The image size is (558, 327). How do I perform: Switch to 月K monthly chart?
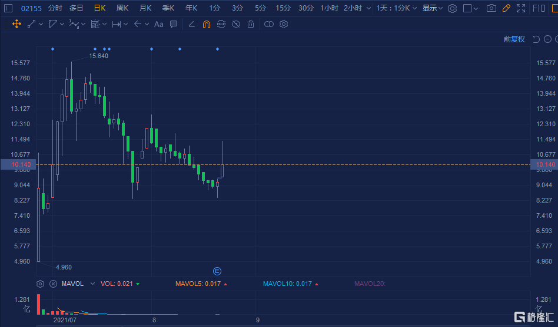coord(145,8)
